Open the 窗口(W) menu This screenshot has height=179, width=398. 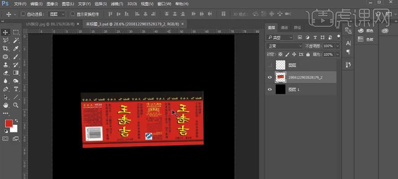pos(164,4)
